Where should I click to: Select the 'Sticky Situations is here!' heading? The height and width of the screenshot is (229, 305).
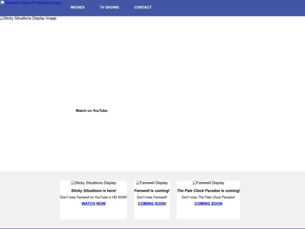click(x=94, y=191)
